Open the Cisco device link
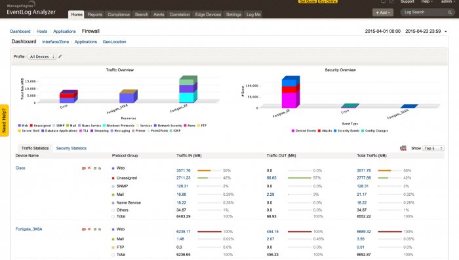The height and width of the screenshot is (260, 459). tap(20, 168)
